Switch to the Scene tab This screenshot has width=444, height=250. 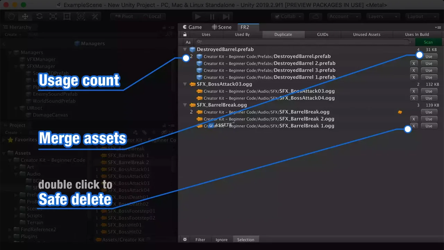tap(222, 27)
